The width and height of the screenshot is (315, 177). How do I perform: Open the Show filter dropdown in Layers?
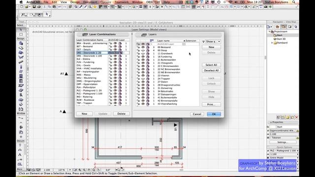[x=213, y=41]
